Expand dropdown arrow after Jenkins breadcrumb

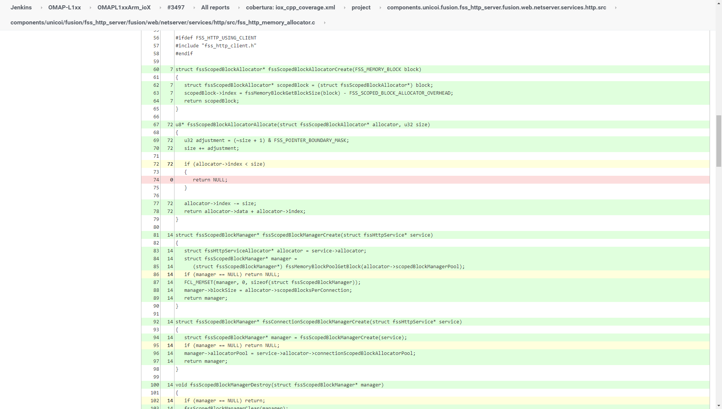coord(41,8)
